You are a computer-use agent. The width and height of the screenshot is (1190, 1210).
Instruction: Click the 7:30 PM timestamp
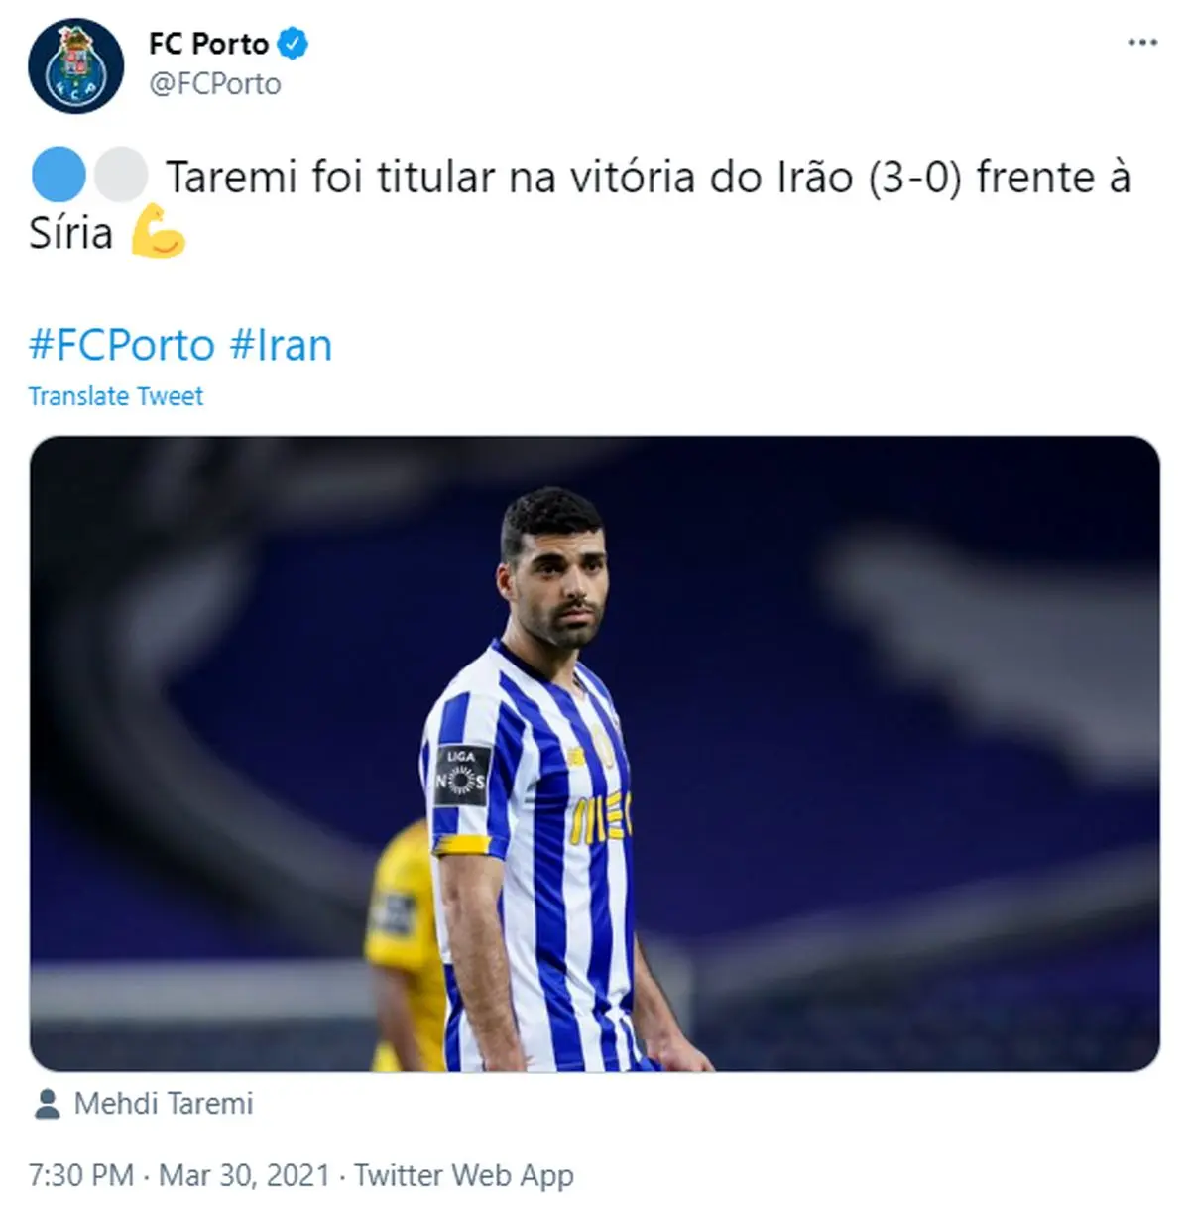tap(81, 1175)
